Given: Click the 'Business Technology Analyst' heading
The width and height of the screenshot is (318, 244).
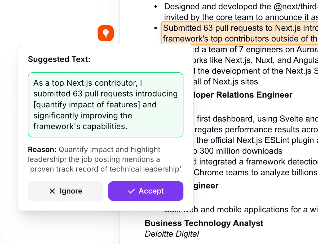Looking at the screenshot, I should coord(204,223).
